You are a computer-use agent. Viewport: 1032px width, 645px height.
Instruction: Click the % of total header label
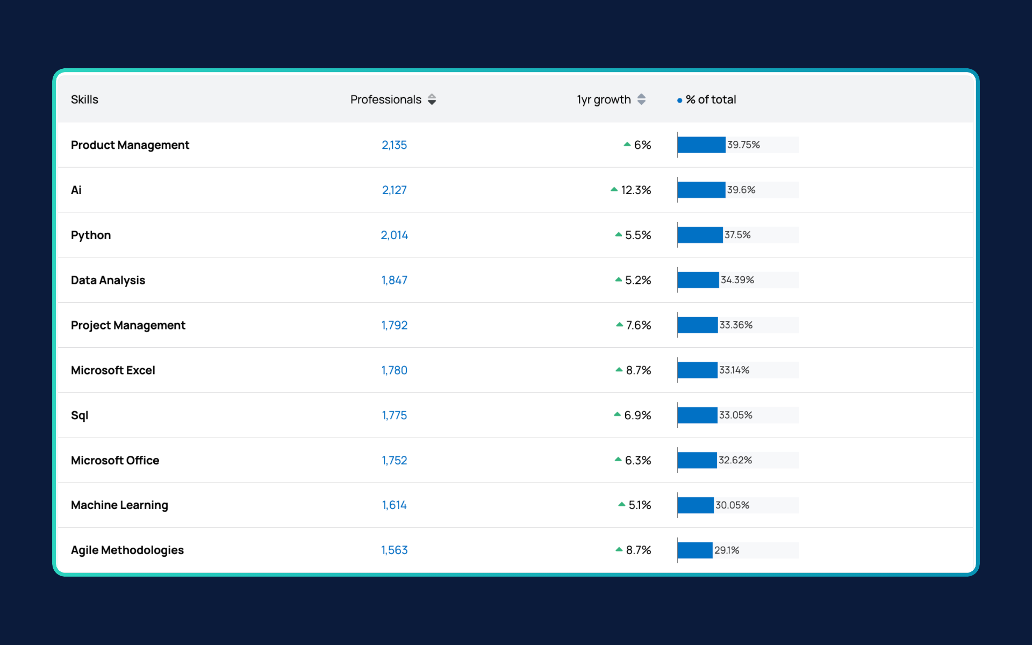711,99
